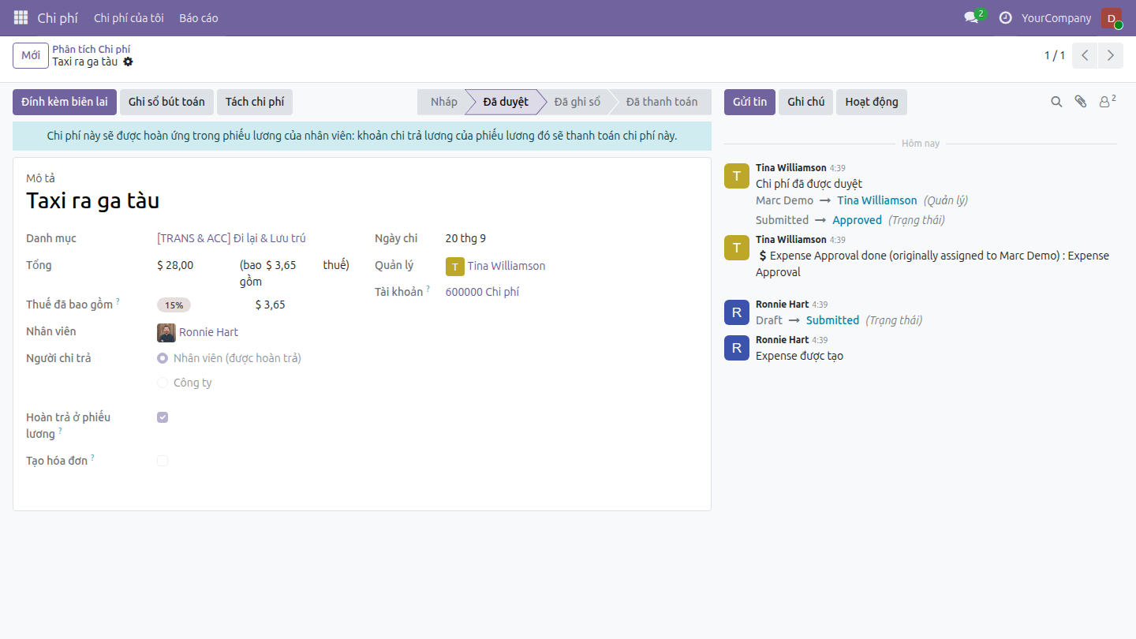This screenshot has height=639, width=1136.
Task: Open the Phân tích Chi phí breadcrumb link
Action: [x=92, y=49]
